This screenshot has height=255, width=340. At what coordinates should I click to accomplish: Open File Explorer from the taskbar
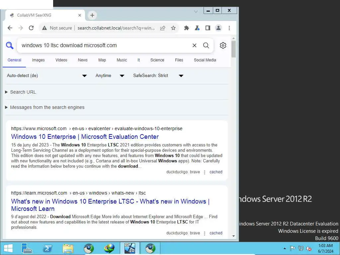pyautogui.click(x=68, y=248)
